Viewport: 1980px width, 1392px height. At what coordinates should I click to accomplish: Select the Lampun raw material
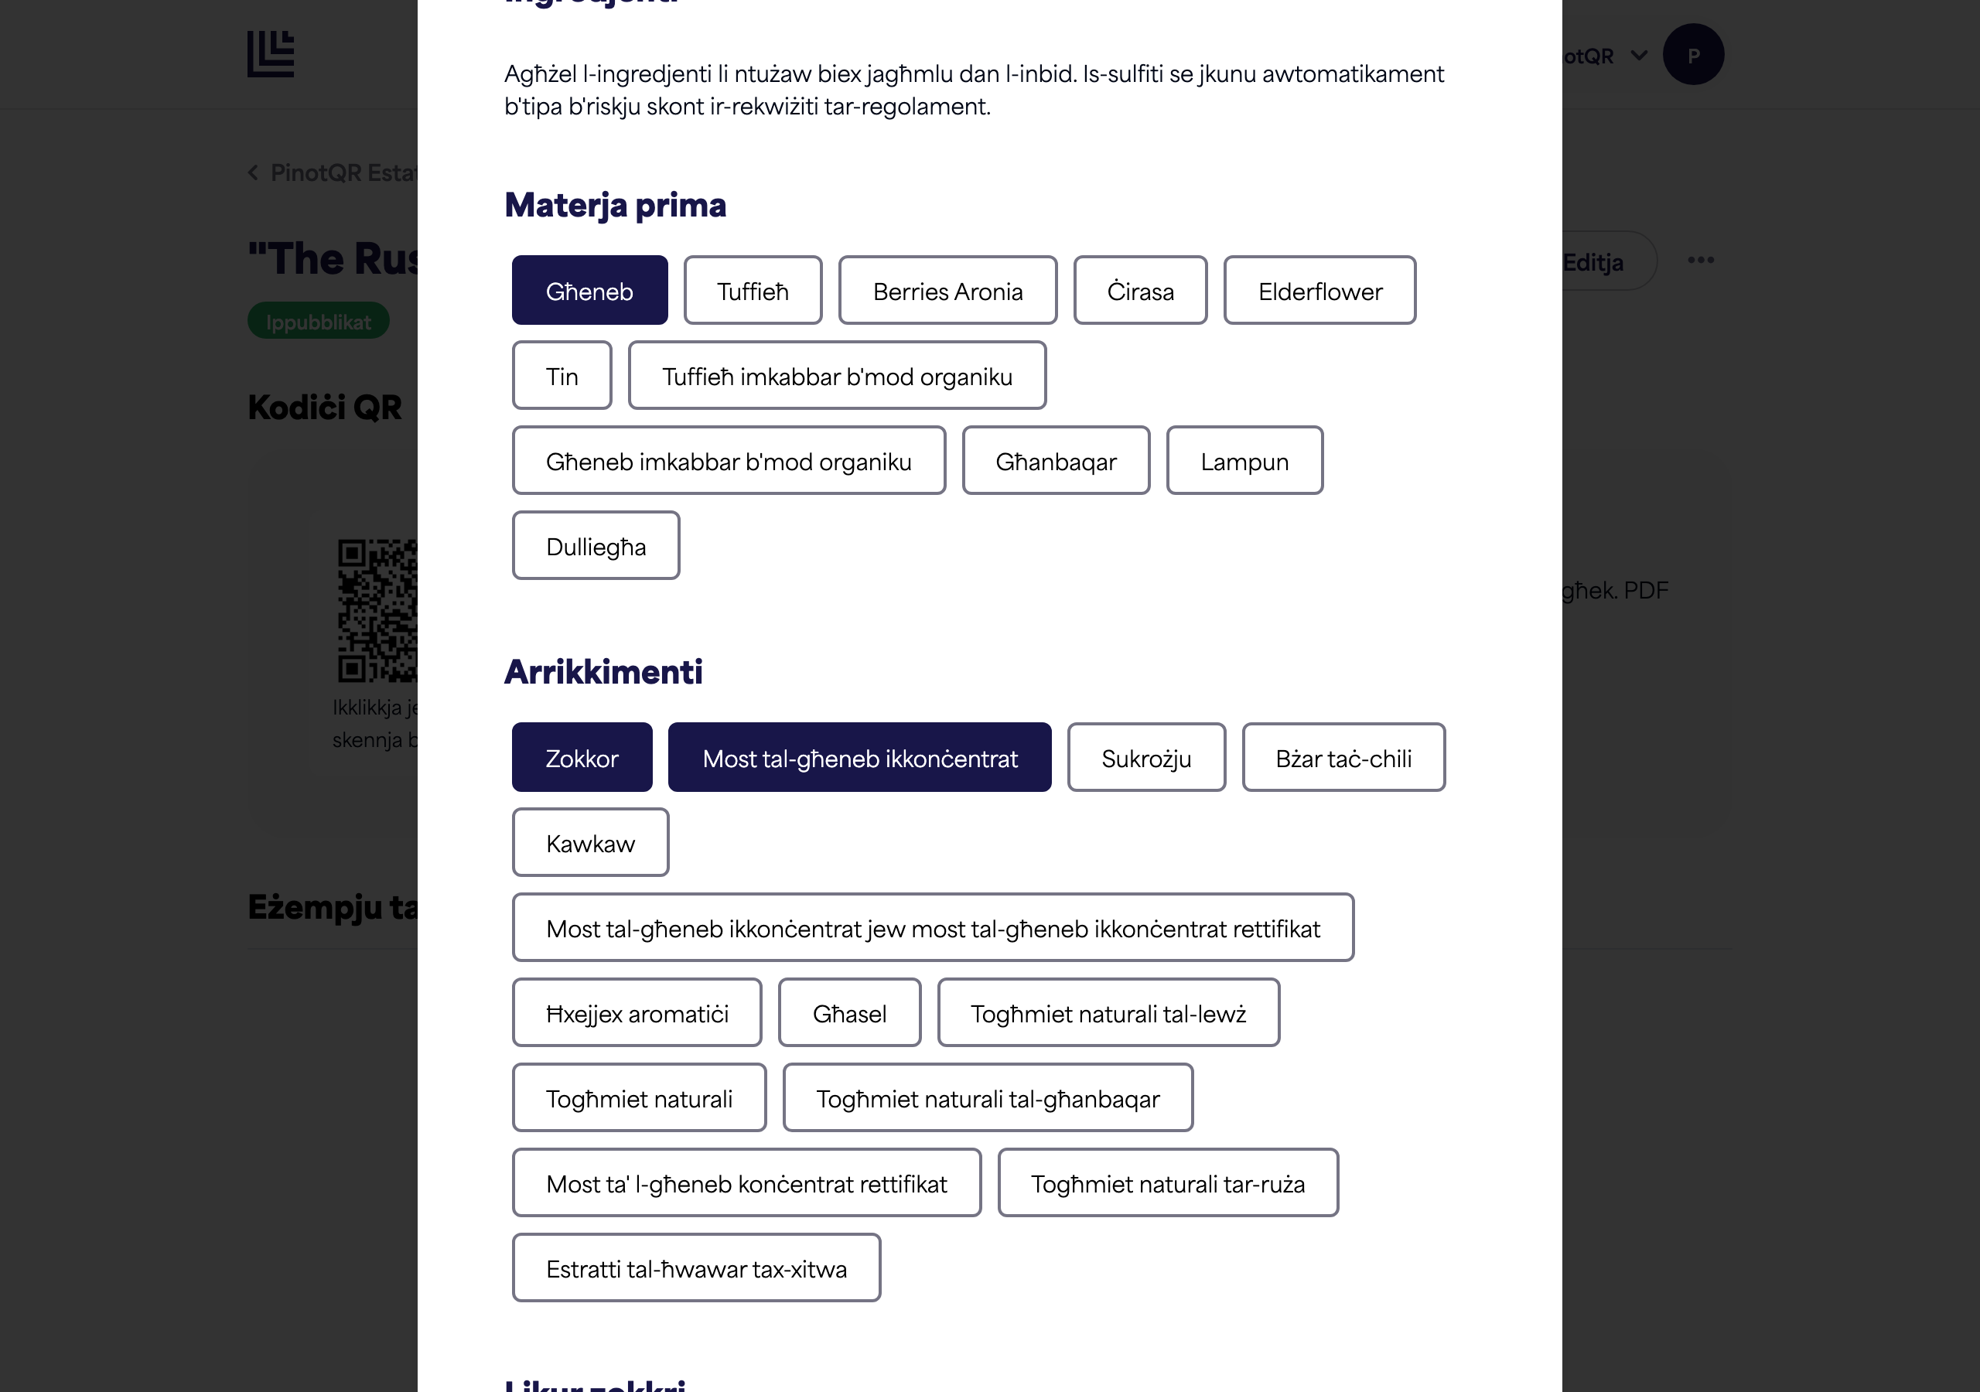pos(1244,461)
